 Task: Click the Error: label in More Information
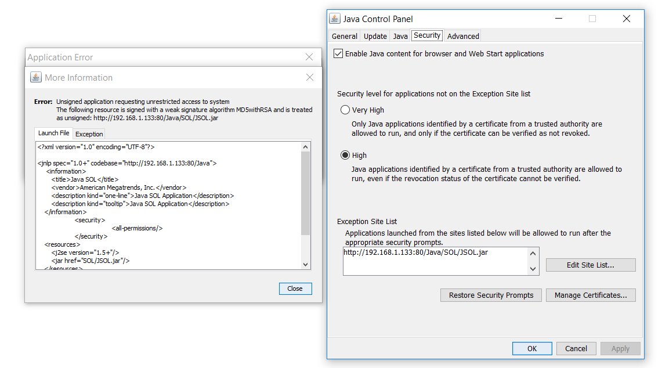tap(43, 102)
